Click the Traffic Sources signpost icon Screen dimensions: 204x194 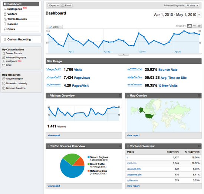(5, 19)
